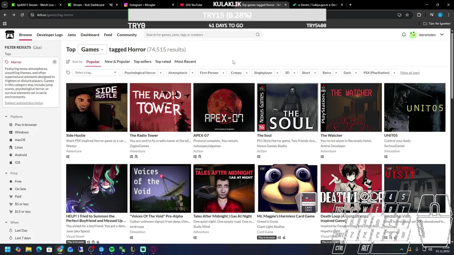Open Wastyr creator link
454x255 pixels.
click(x=71, y=146)
